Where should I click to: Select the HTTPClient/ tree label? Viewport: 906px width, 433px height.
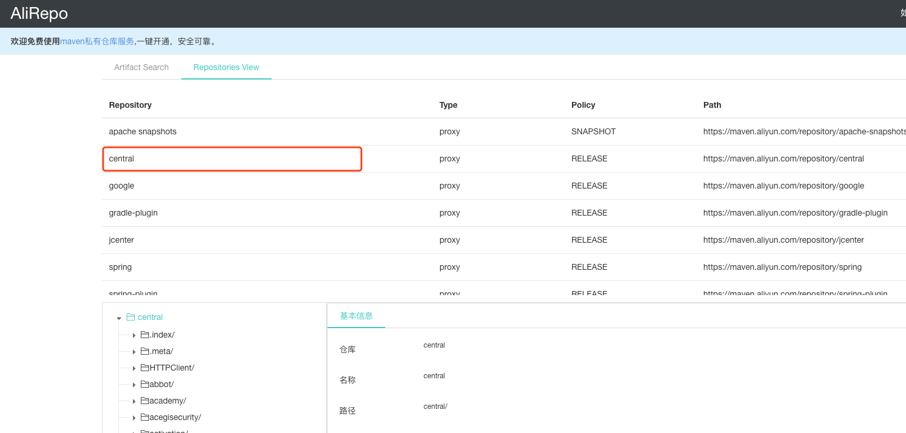pyautogui.click(x=172, y=368)
